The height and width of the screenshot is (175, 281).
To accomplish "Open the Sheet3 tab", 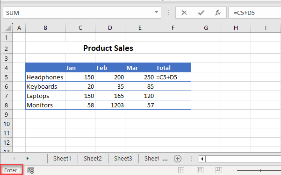I will [x=123, y=159].
